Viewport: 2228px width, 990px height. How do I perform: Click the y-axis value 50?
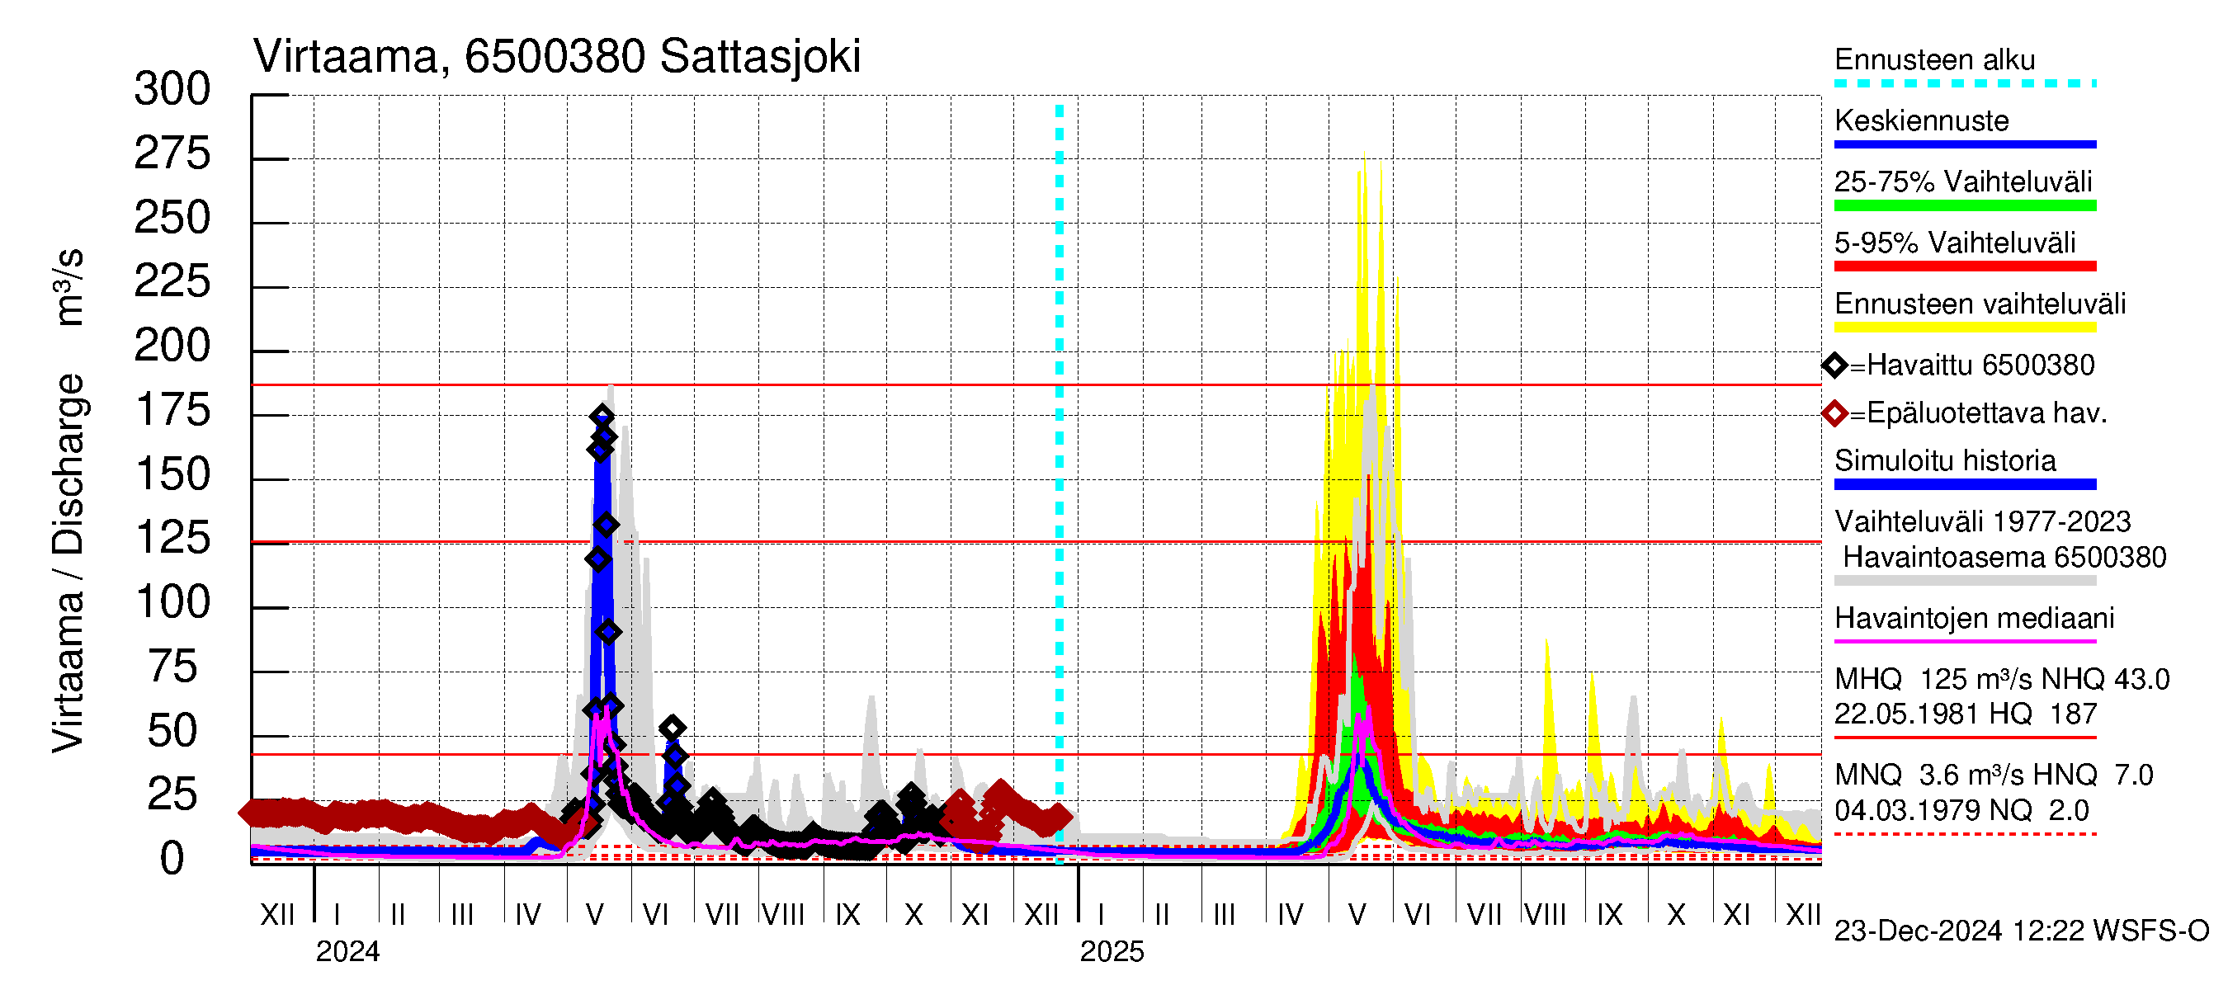172,732
